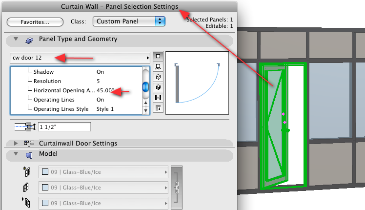Click the Panel Type and Geometry section icon
365x210 pixels.
click(x=29, y=41)
